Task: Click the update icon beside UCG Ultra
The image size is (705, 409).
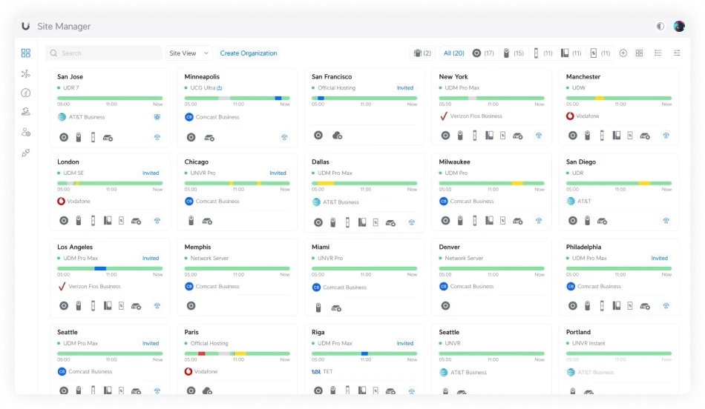Action: pos(220,87)
